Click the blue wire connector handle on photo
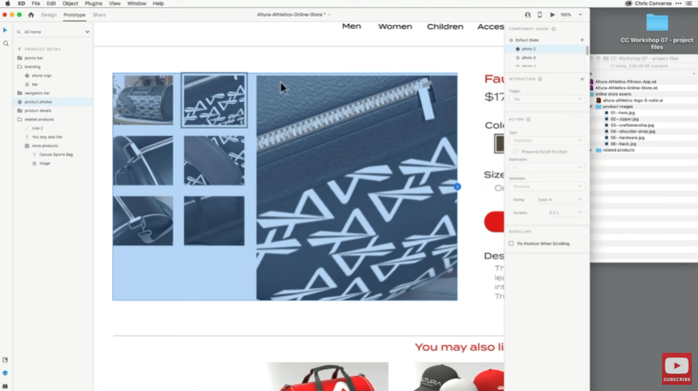Screen dimensions: 698x391 [457, 187]
